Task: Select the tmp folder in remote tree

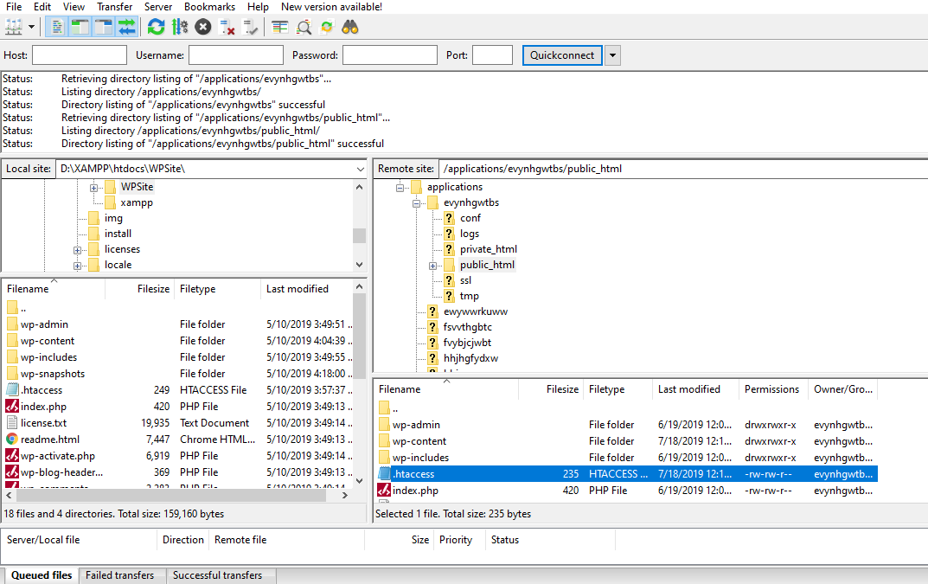Action: coord(470,296)
